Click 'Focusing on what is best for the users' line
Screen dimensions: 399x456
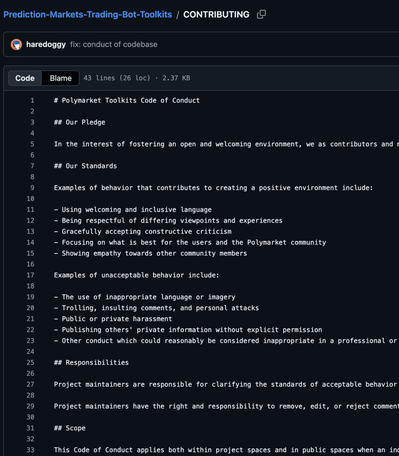190,242
